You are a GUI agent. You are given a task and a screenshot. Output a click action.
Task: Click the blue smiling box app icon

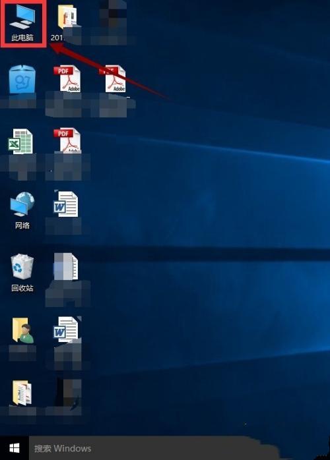22,79
